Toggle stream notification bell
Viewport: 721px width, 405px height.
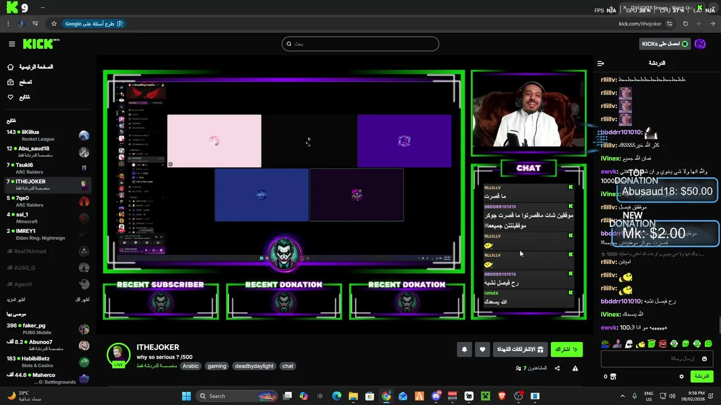pyautogui.click(x=464, y=349)
